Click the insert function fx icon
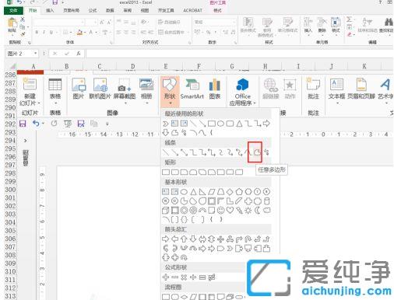This screenshot has width=394, height=300. [x=79, y=54]
